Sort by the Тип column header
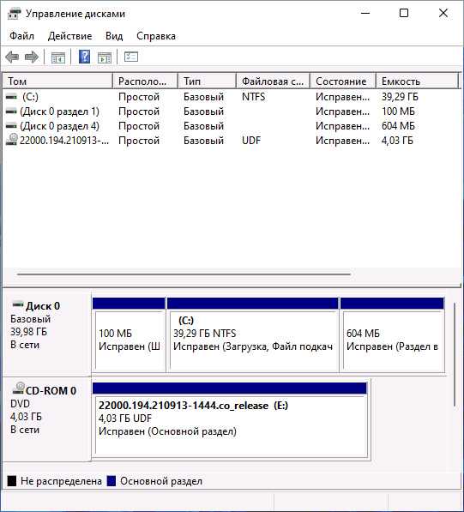 point(207,81)
